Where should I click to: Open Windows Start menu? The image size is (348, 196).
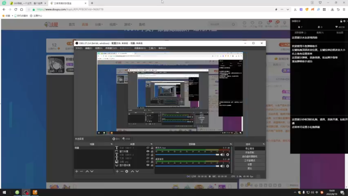pyautogui.click(x=4, y=193)
